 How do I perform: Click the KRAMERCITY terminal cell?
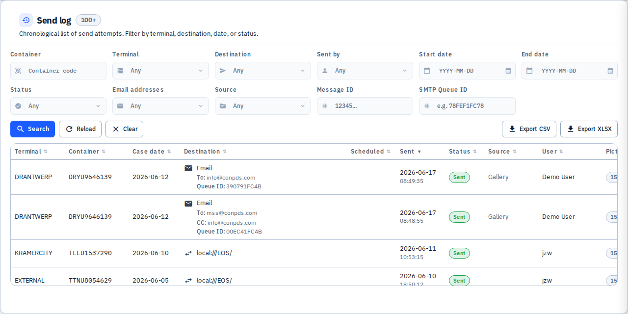33,253
